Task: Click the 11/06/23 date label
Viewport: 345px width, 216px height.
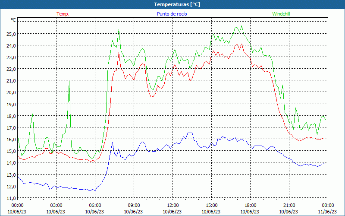Action: [x=328, y=212]
